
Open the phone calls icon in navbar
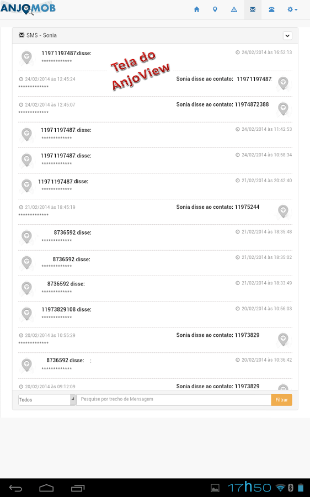[x=271, y=9]
